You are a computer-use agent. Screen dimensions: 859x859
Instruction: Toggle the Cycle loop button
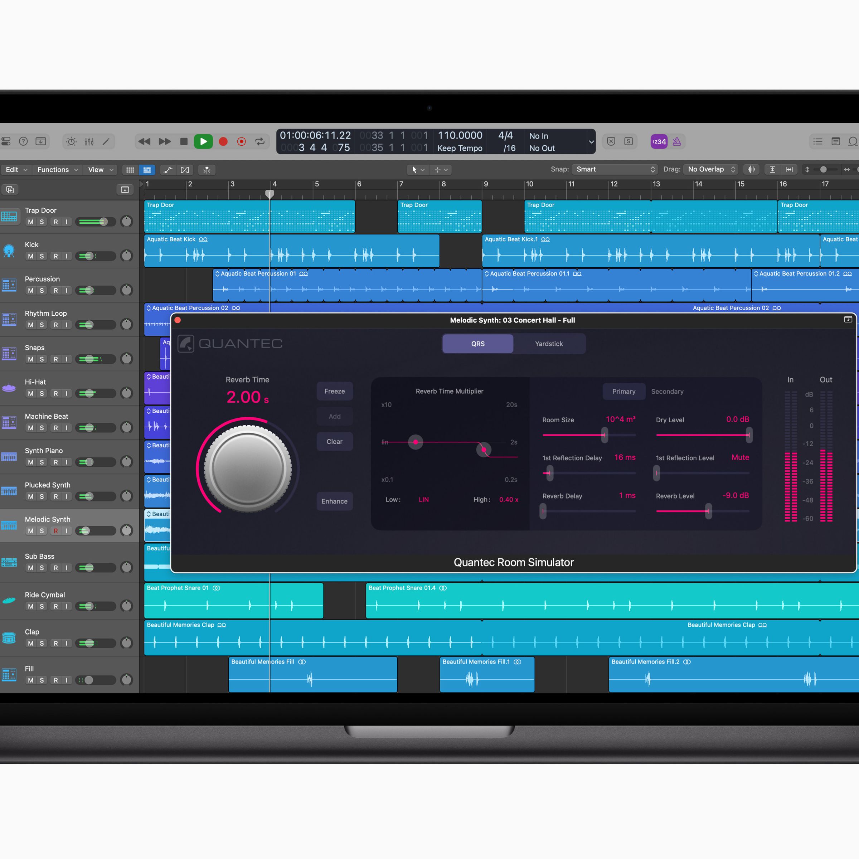point(259,141)
